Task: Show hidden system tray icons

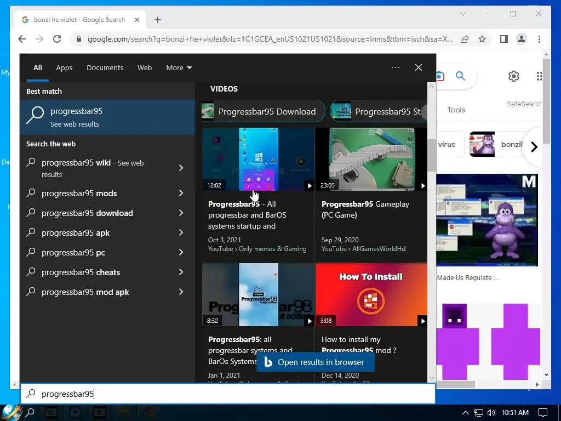Action: pos(465,413)
